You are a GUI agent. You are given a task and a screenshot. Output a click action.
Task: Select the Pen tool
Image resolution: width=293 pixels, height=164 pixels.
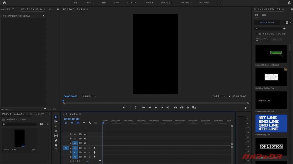click(x=56, y=141)
